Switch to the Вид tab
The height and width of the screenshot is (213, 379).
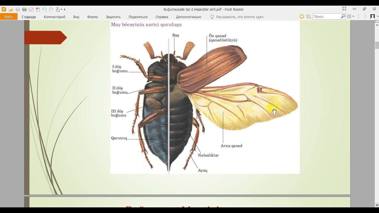click(x=76, y=17)
